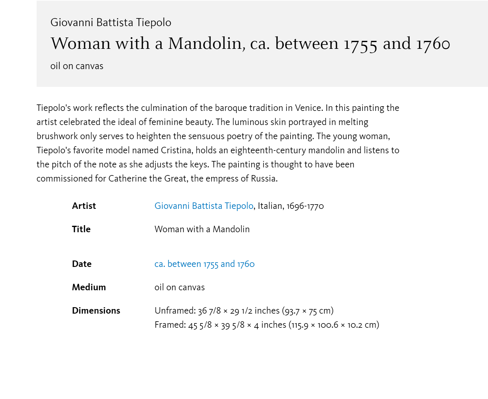
Task: Click the 'Woman with a Mandolin' title value
Action: tap(202, 229)
